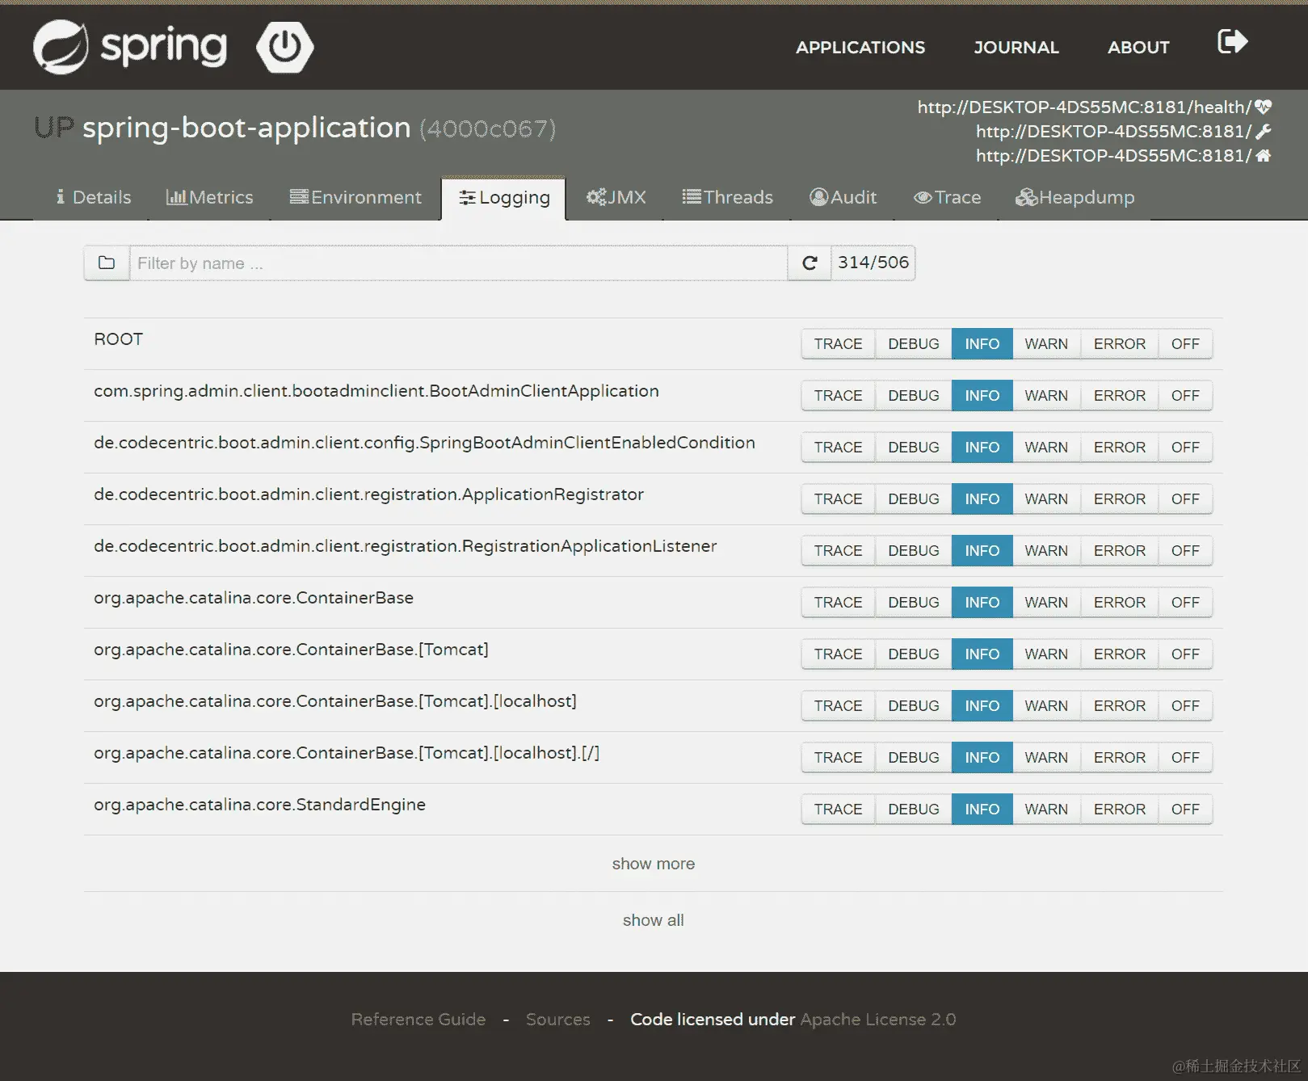1308x1081 pixels.
Task: Set [Tomcat].[localhost].[/] logger to TRACE
Action: [x=838, y=757]
